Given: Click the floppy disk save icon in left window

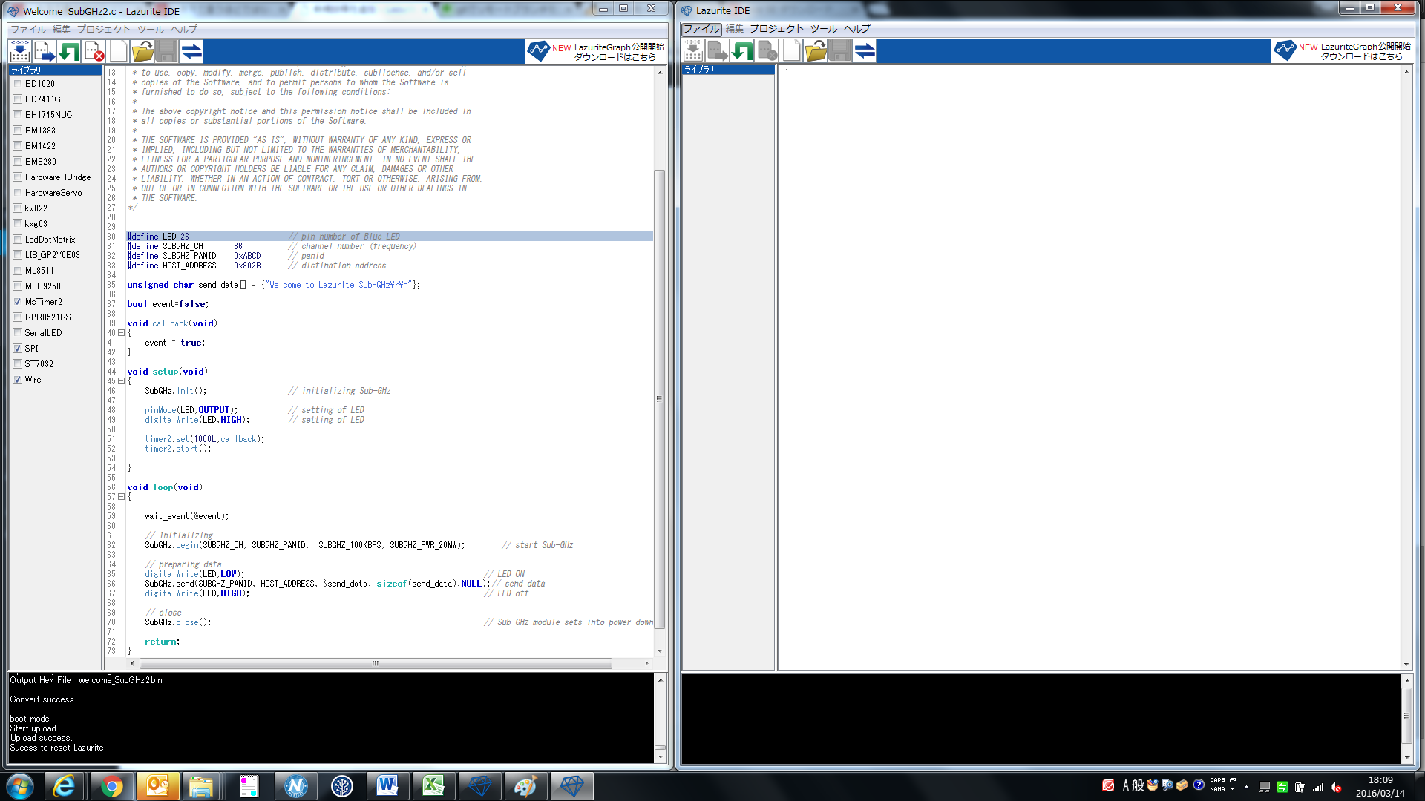Looking at the screenshot, I should click(167, 51).
